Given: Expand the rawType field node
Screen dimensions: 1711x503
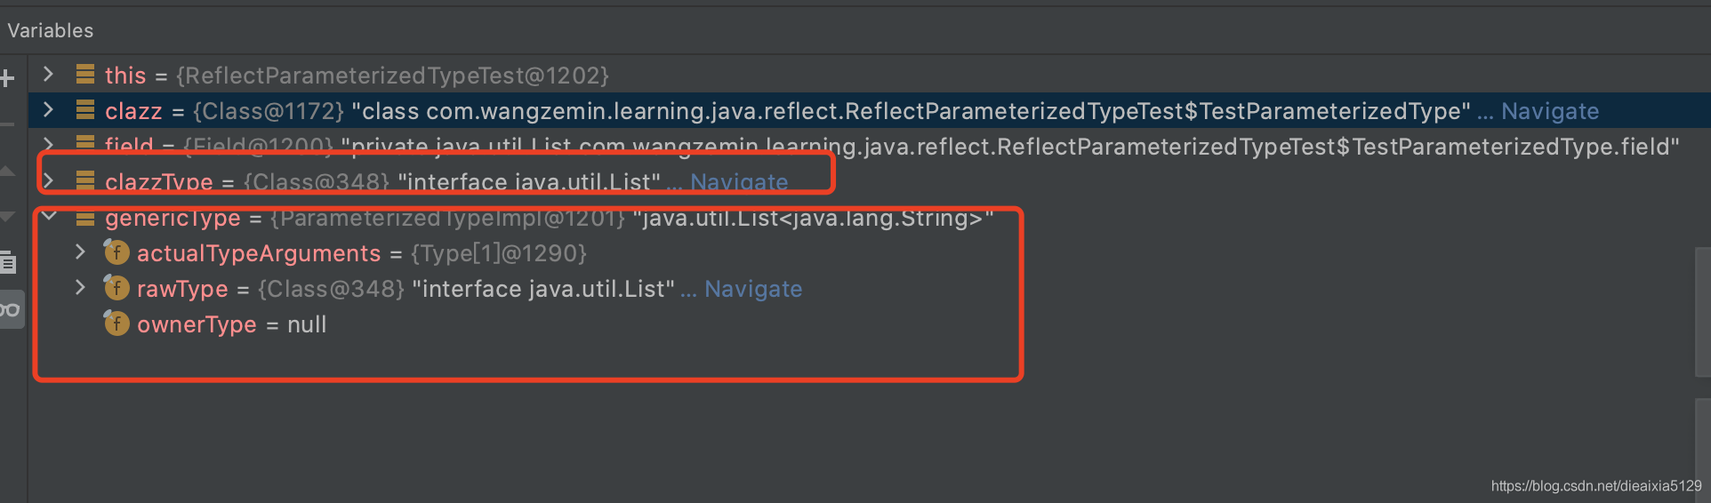Looking at the screenshot, I should pos(80,288).
